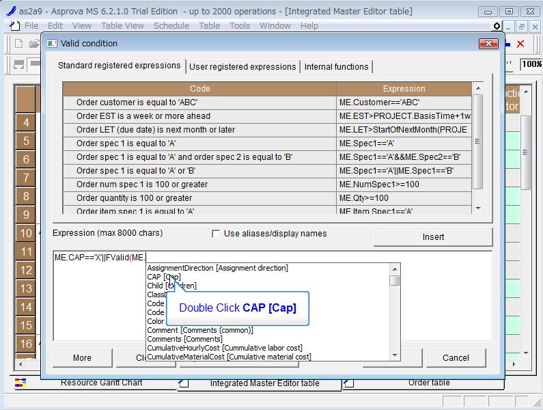This screenshot has width=543, height=410.
Task: Open the Table menu
Action: [209, 26]
